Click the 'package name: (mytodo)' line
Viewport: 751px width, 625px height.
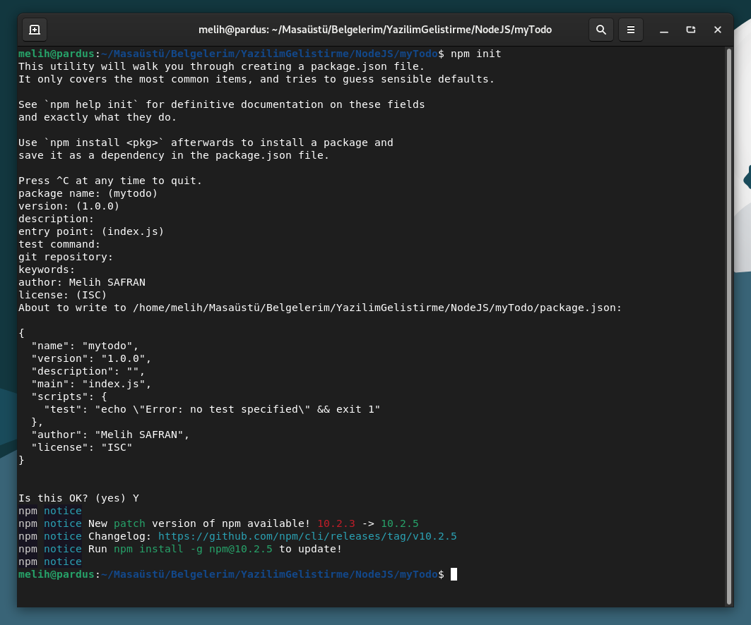(88, 193)
